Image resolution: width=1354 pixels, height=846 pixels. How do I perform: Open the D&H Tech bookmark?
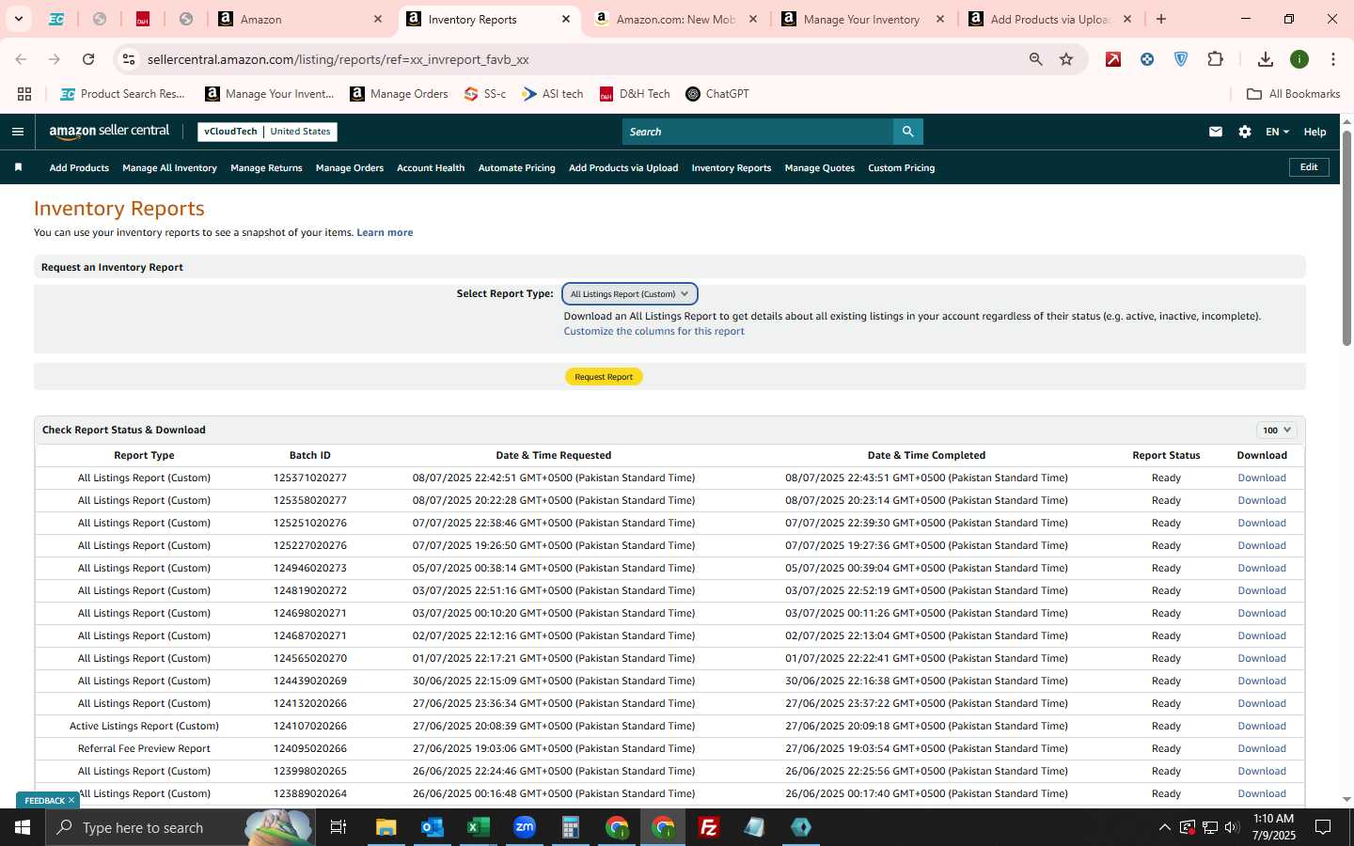[x=635, y=94]
